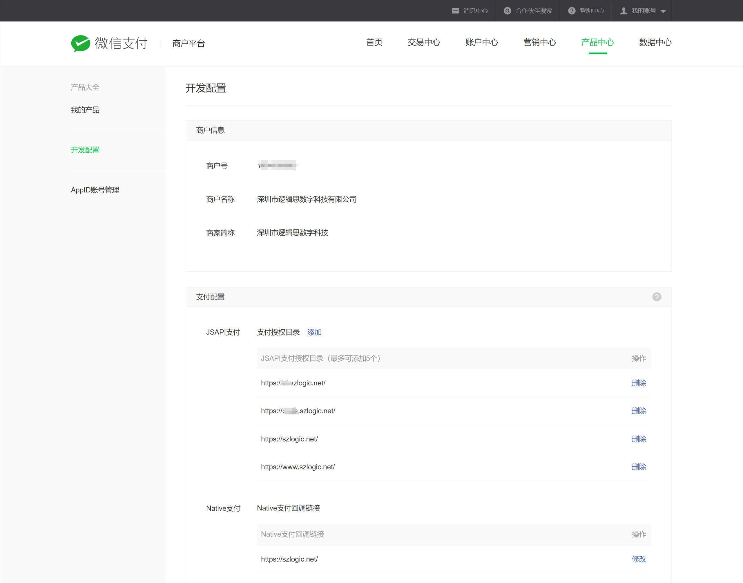
Task: Open the 交易中心 navigation tab
Action: pos(424,42)
